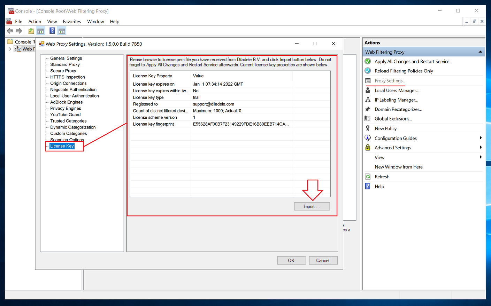Open the Favorites menu

[72, 22]
